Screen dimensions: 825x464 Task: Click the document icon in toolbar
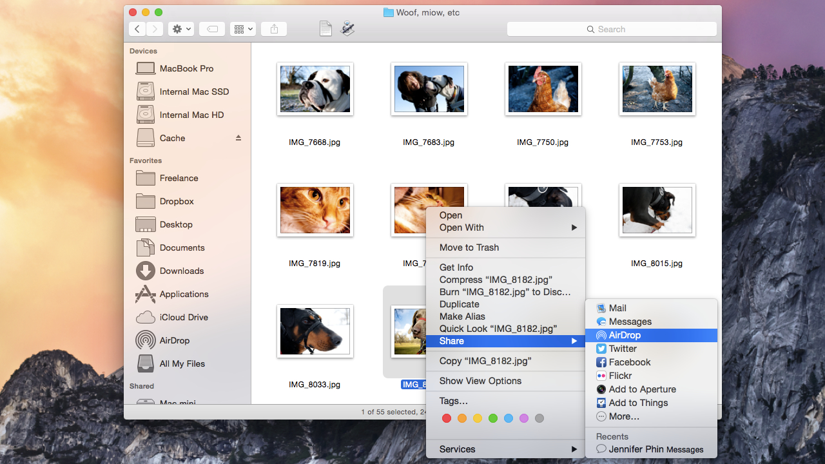tap(326, 29)
